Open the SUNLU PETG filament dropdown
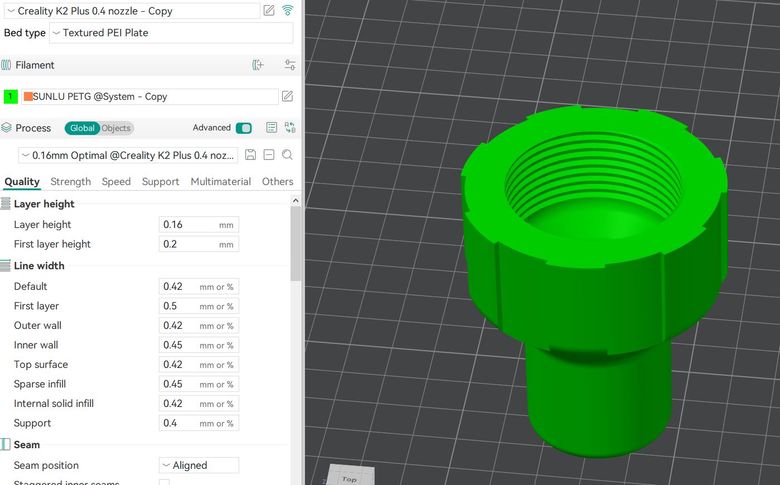780x485 pixels. [149, 96]
